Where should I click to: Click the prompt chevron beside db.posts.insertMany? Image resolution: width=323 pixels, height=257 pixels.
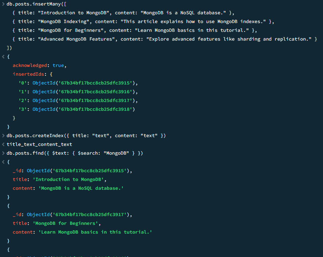(x=3, y=4)
